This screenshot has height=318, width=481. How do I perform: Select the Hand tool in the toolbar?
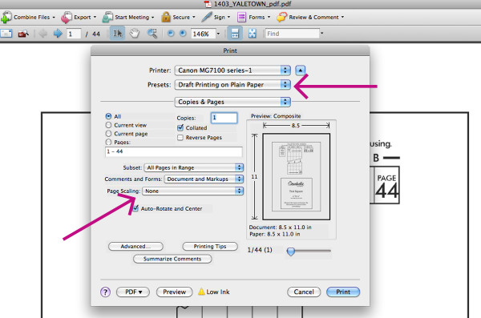[134, 33]
